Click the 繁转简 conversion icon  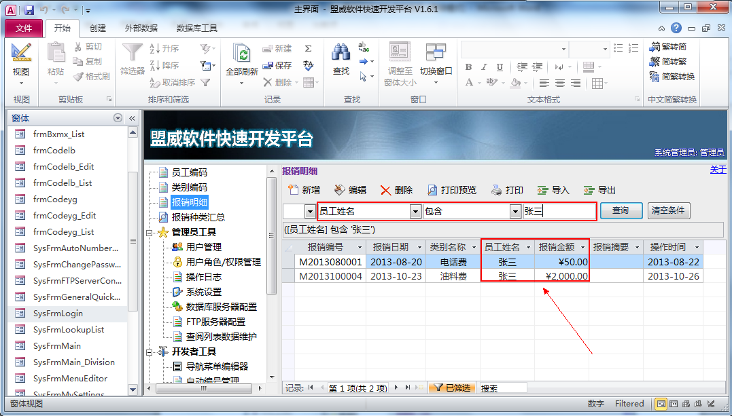pyautogui.click(x=655, y=47)
